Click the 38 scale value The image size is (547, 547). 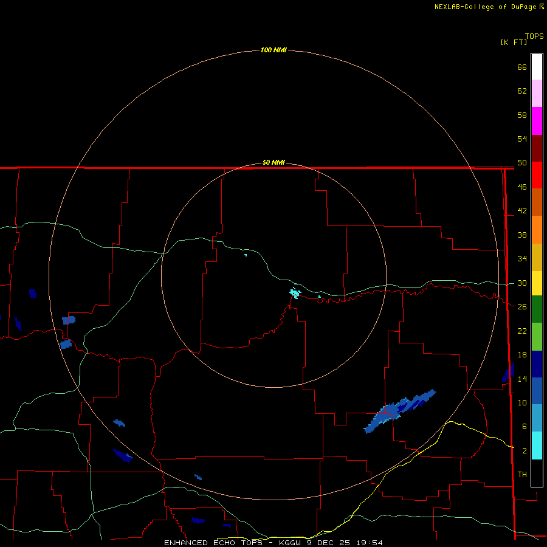tap(522, 235)
